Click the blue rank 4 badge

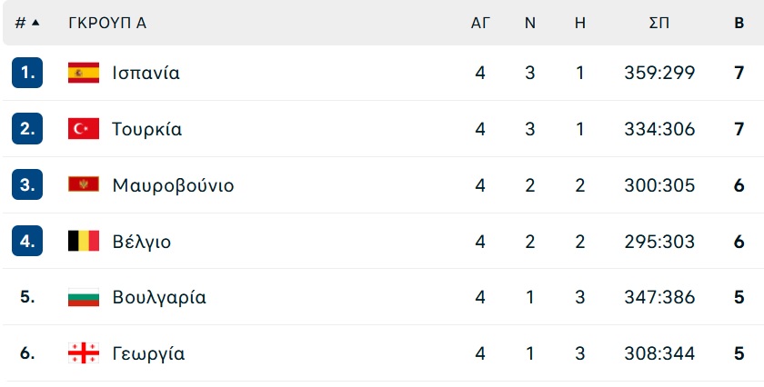[x=27, y=241]
